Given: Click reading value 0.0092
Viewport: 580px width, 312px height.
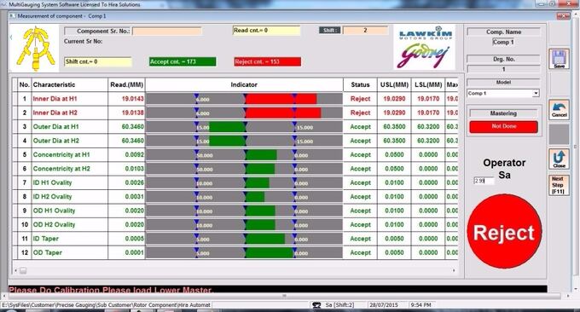Looking at the screenshot, I should pyautogui.click(x=134, y=155).
